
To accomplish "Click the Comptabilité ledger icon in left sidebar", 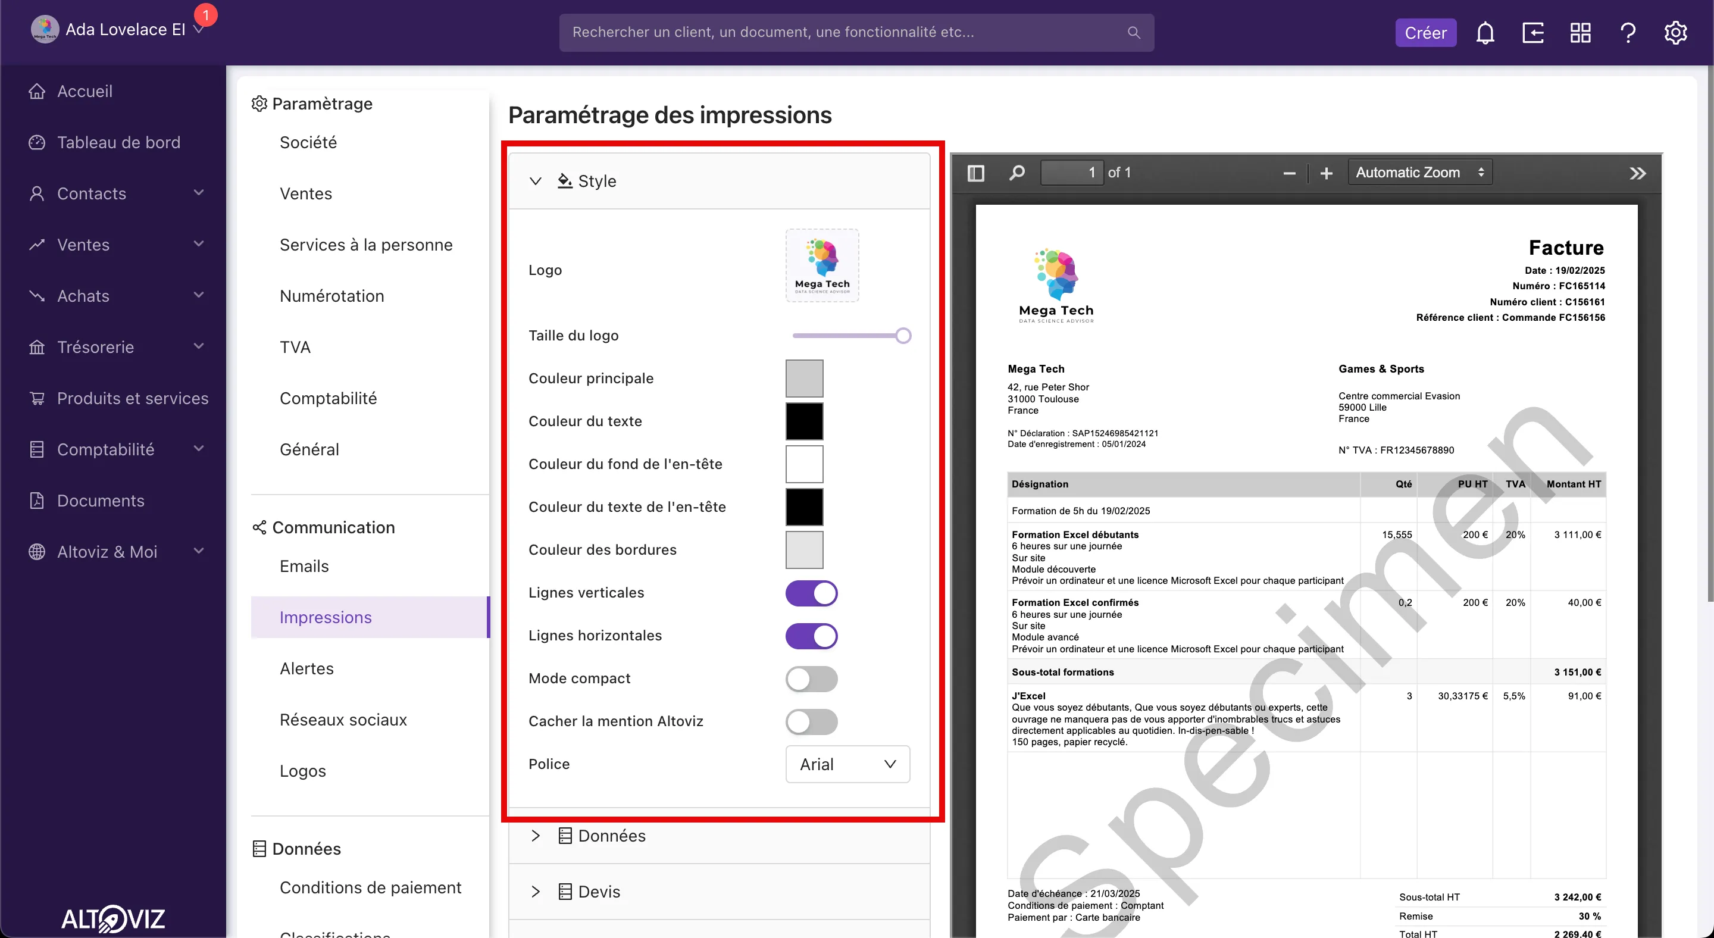I will [x=37, y=450].
